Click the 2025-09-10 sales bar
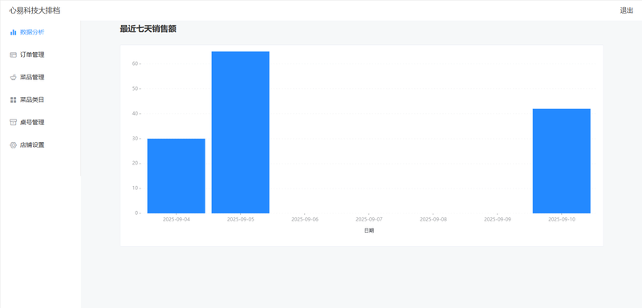 tap(561, 161)
